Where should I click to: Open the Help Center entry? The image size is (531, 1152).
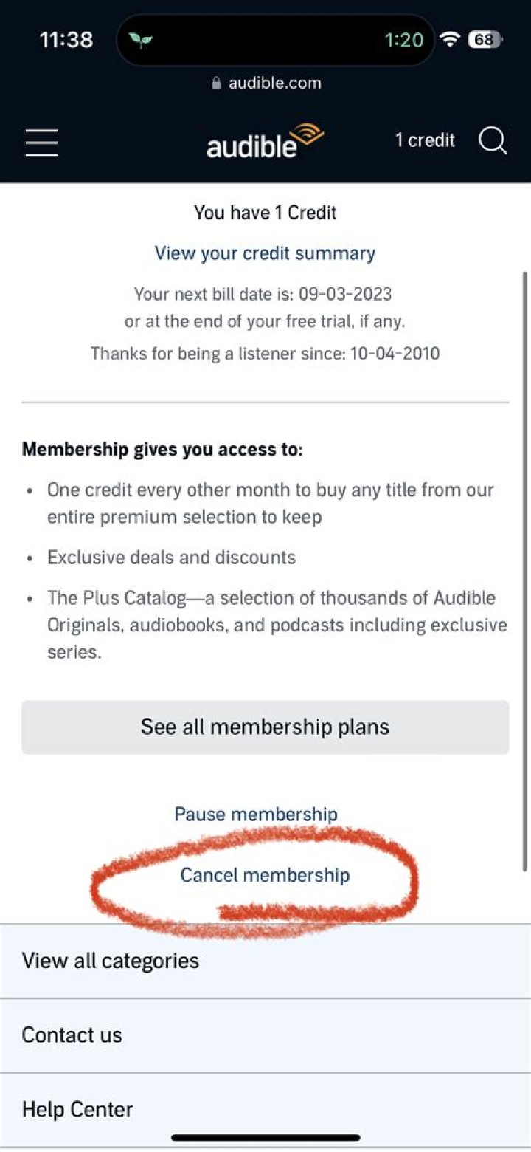click(x=77, y=1108)
